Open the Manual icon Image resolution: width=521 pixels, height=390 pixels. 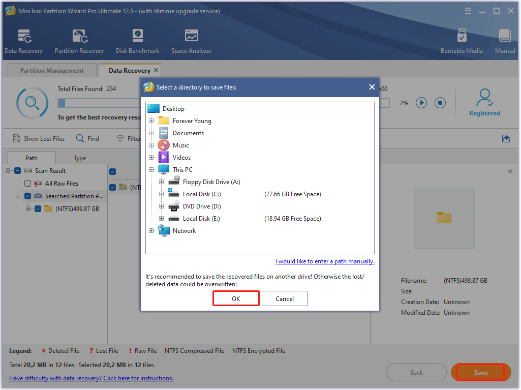(505, 41)
